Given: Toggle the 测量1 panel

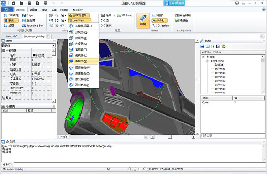Looking at the screenshot, I should [158, 15].
